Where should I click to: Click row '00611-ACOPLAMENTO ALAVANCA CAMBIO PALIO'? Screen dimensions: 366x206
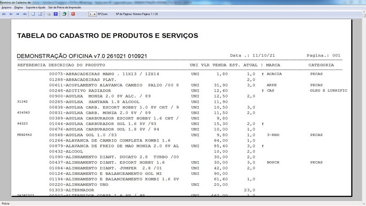(x=114, y=85)
